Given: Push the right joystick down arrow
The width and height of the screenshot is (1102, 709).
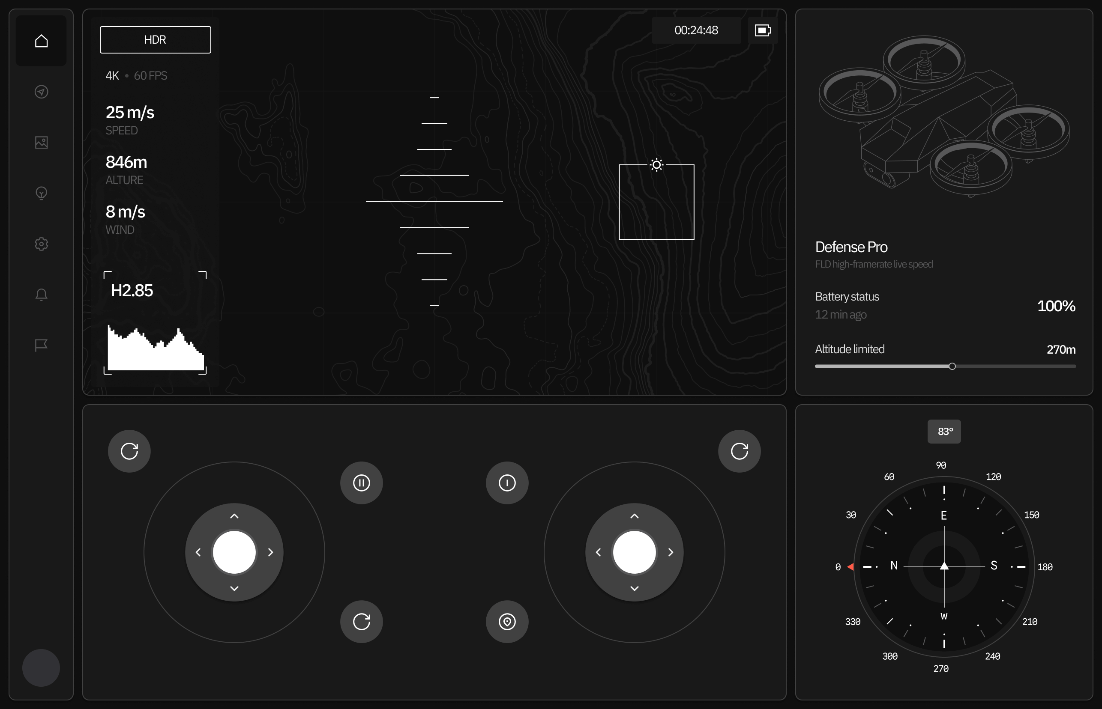Looking at the screenshot, I should [x=635, y=588].
